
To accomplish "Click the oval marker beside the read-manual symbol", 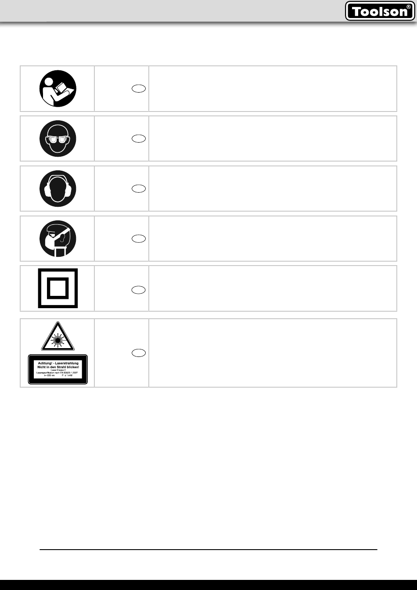I will [x=138, y=88].
